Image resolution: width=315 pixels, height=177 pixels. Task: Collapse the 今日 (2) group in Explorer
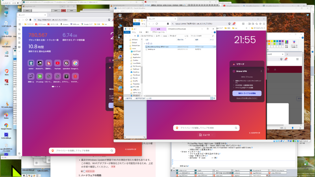(x=145, y=44)
